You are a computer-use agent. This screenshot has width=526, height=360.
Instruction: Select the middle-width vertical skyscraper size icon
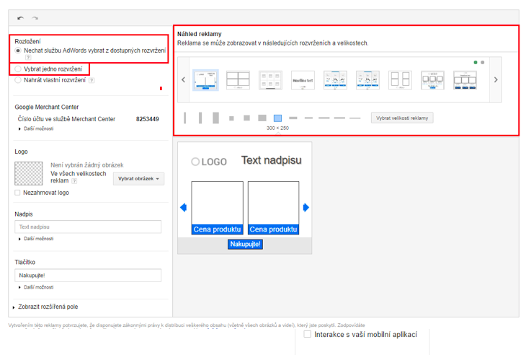tap(200, 118)
